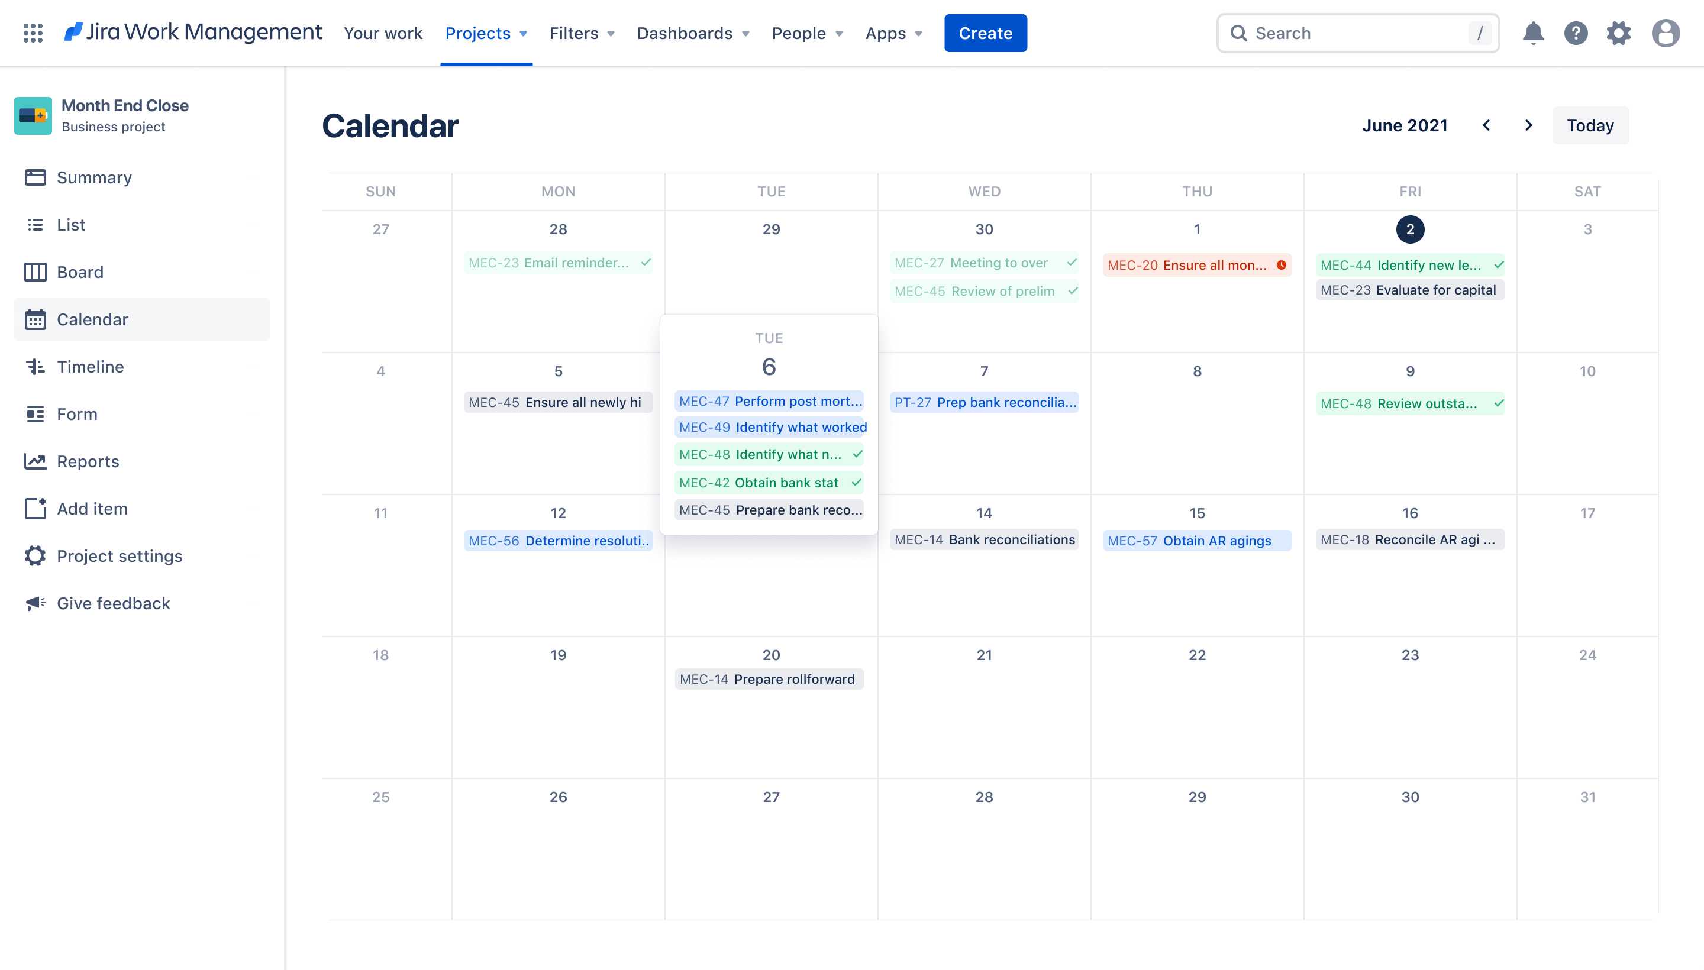Click the Today button to reset calendar
Viewport: 1704px width, 970px height.
(1589, 125)
